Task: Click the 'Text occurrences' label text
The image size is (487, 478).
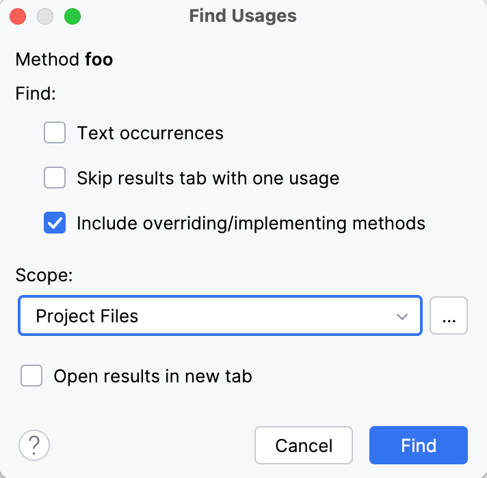Action: coord(150,132)
